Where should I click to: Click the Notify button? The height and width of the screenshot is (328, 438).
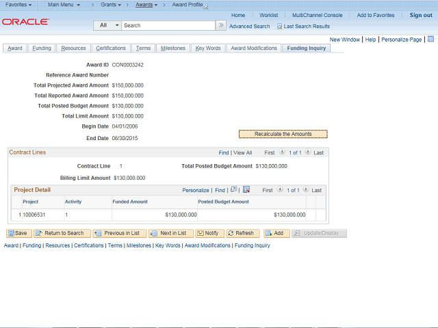click(210, 233)
